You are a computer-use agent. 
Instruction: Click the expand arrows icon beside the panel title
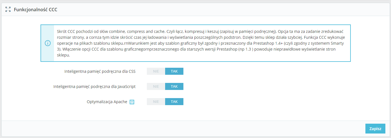[8, 10]
